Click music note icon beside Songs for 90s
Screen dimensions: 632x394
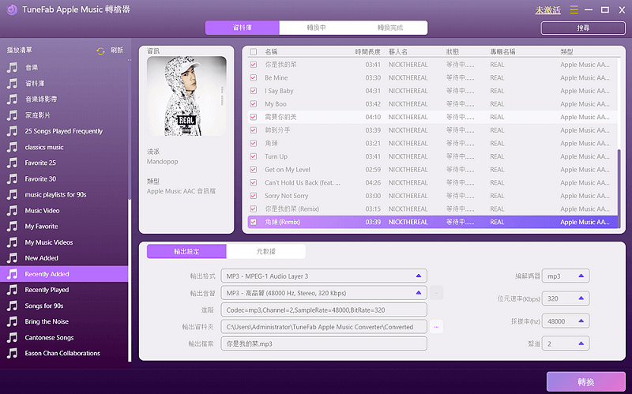click(x=13, y=306)
